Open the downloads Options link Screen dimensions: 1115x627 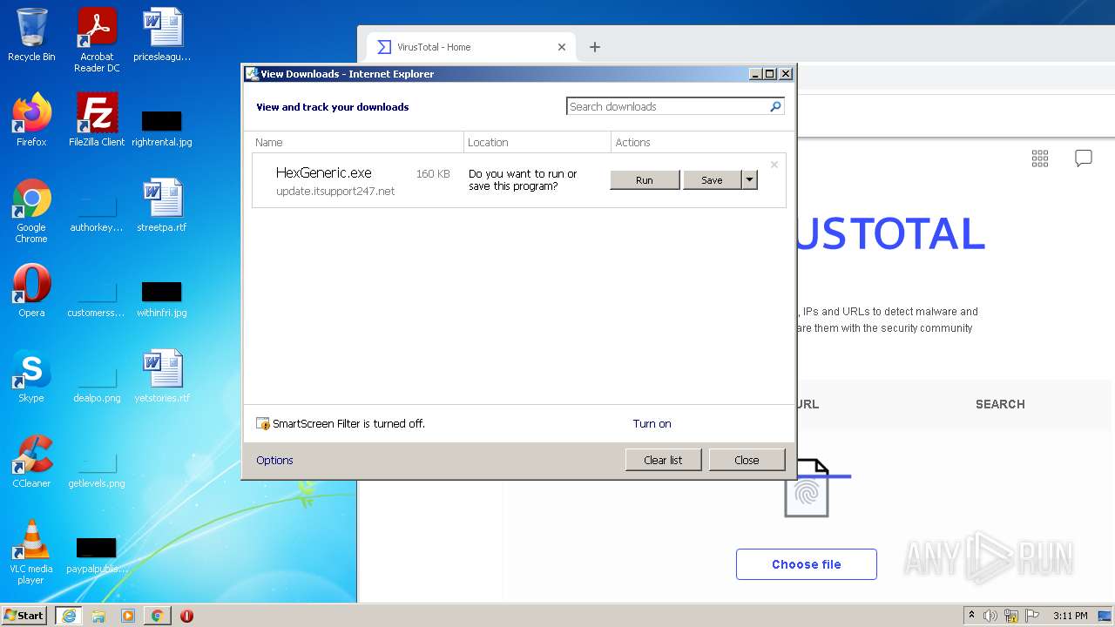tap(274, 460)
